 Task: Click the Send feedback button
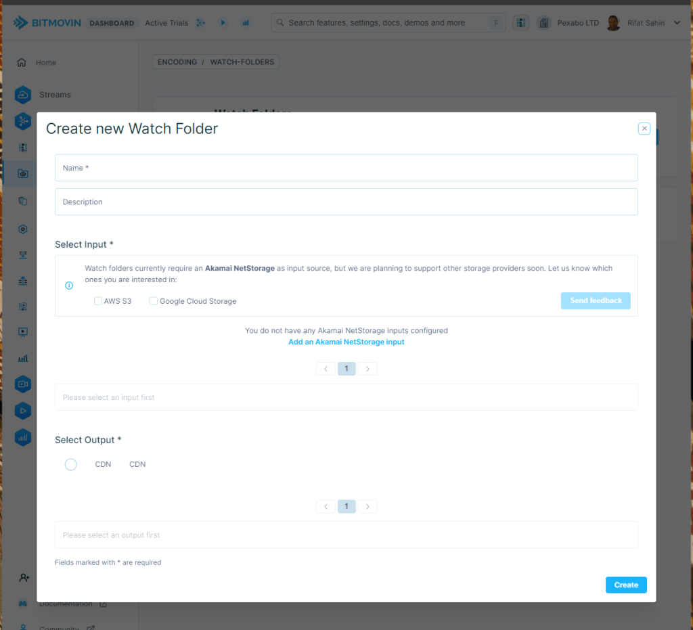pyautogui.click(x=596, y=300)
